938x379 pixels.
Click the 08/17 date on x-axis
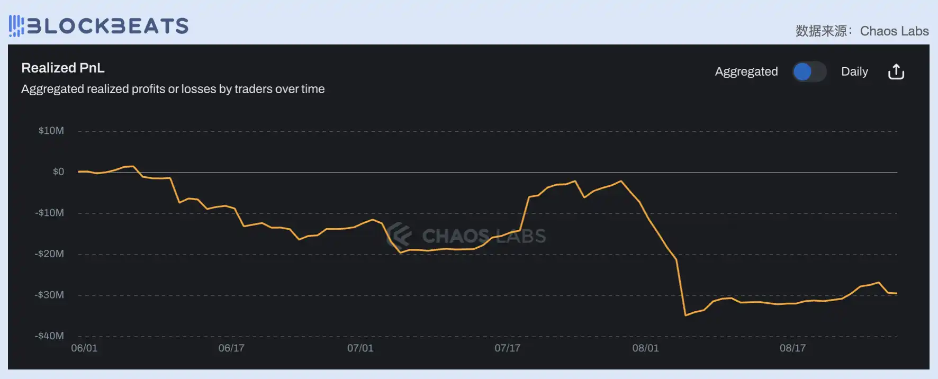(x=792, y=348)
